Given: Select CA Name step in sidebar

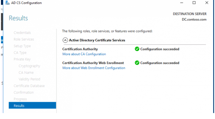Looking at the screenshot, I should coord(26,72).
